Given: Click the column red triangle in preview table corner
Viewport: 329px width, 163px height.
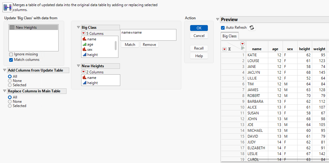Looking at the screenshot, I should click(x=243, y=43).
